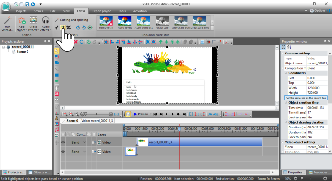Collapse the Coordinates property group
332x181 pixels.
[x=286, y=73]
